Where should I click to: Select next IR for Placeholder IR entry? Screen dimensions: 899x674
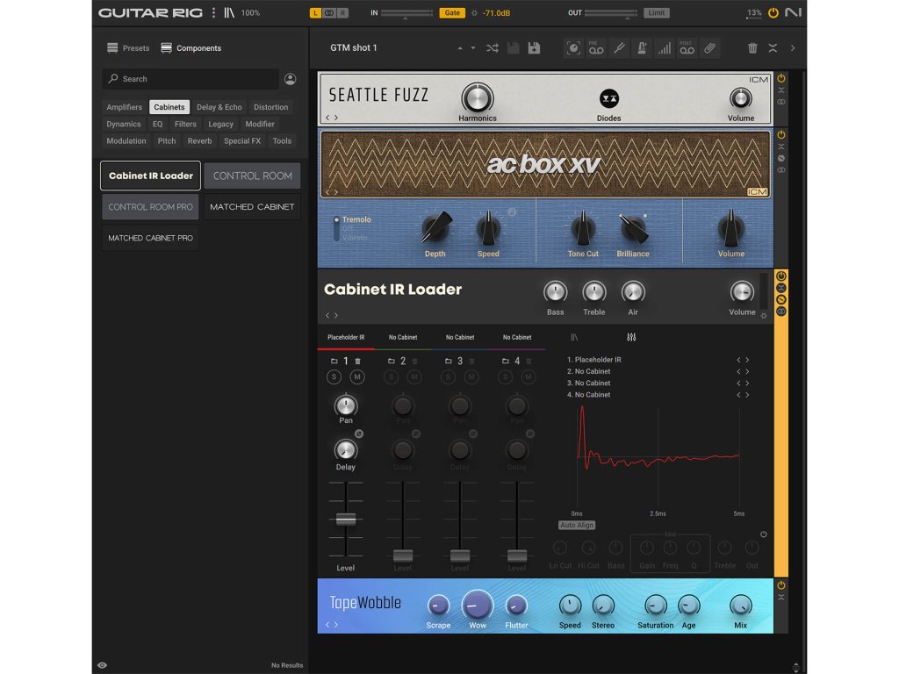point(747,360)
